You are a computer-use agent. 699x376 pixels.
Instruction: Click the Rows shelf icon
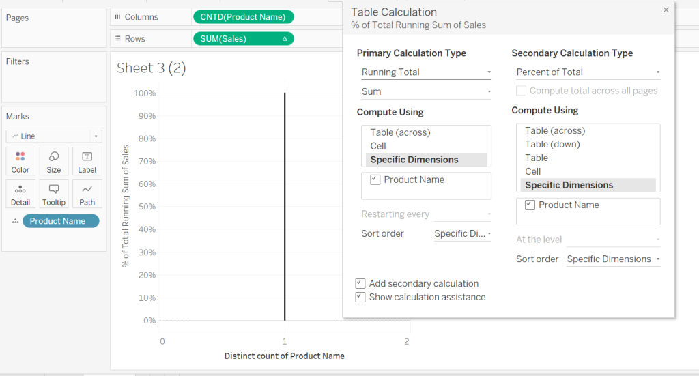tap(117, 39)
